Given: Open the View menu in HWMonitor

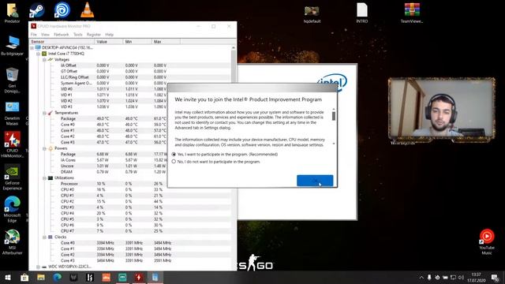Looking at the screenshot, I should [x=45, y=35].
